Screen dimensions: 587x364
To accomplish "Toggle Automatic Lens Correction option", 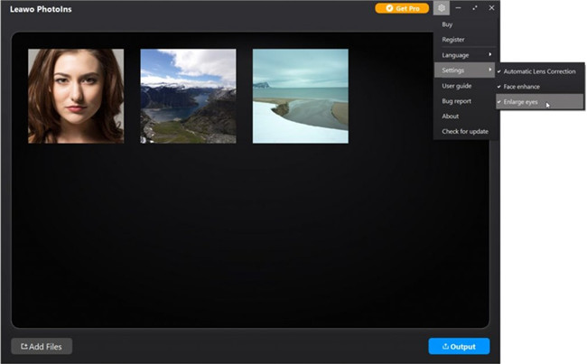I will [538, 71].
